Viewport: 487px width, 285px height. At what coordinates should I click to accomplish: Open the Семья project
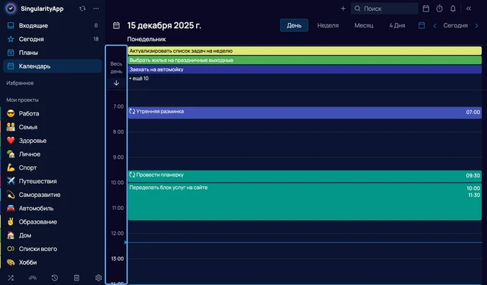point(52,127)
